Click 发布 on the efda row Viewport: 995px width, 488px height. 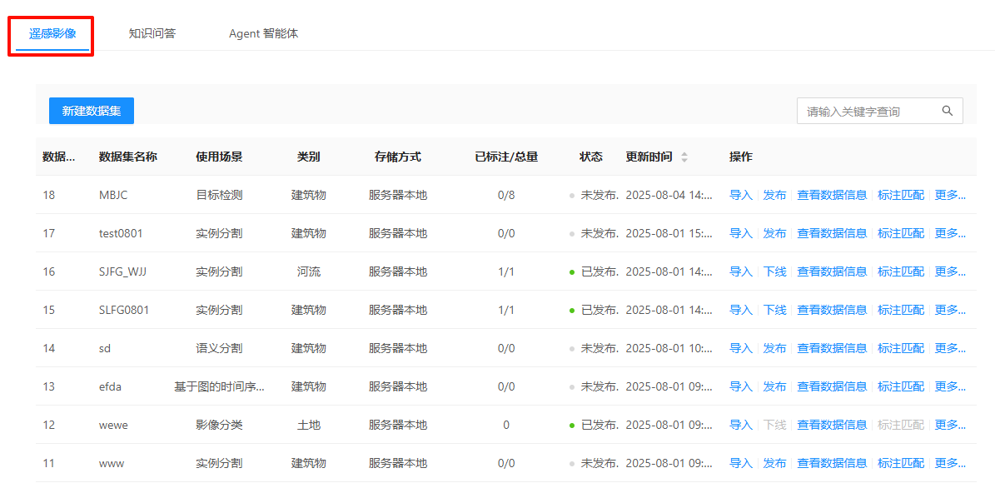774,386
